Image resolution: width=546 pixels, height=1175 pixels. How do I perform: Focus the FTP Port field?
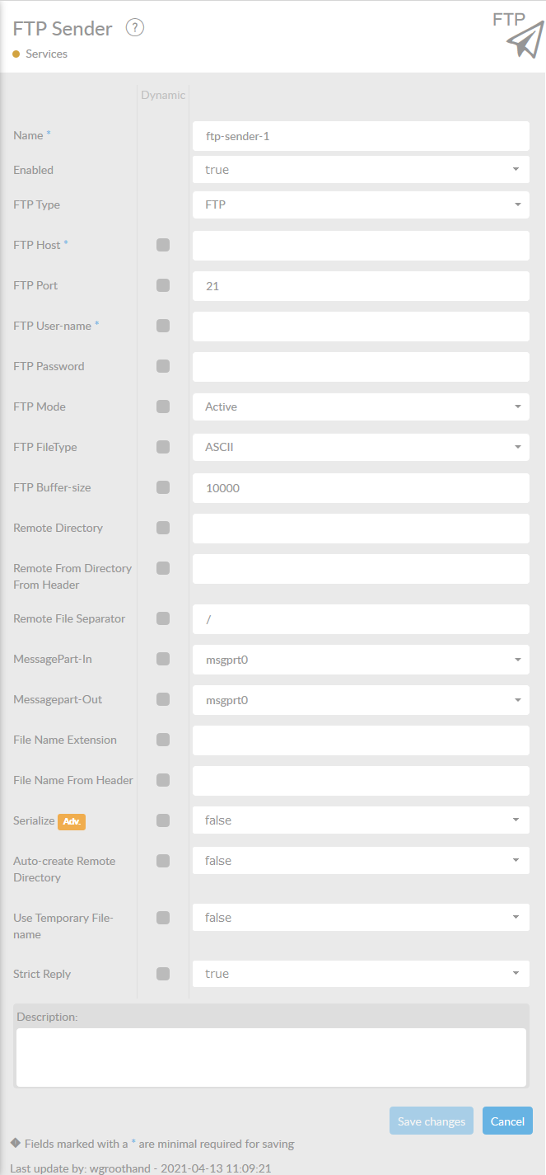(361, 286)
